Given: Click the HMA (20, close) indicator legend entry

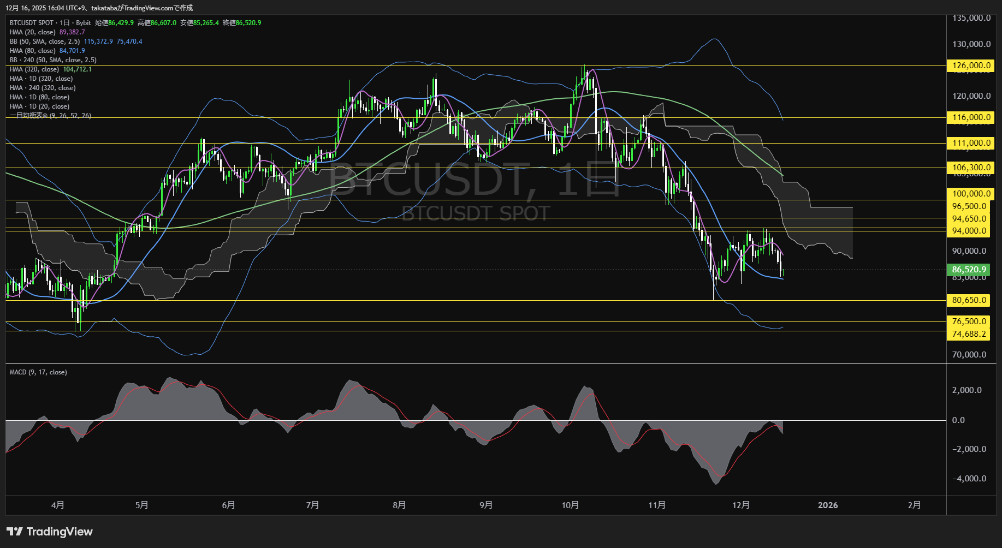Looking at the screenshot, I should pos(33,32).
